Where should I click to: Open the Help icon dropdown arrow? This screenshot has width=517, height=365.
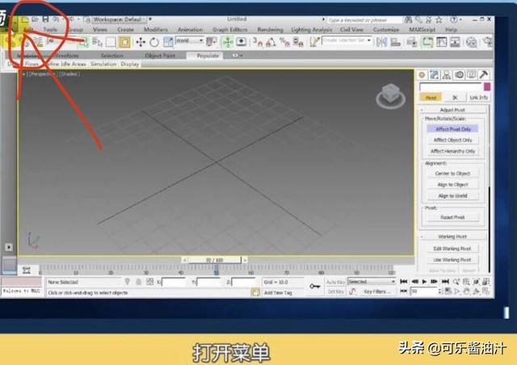coord(460,19)
